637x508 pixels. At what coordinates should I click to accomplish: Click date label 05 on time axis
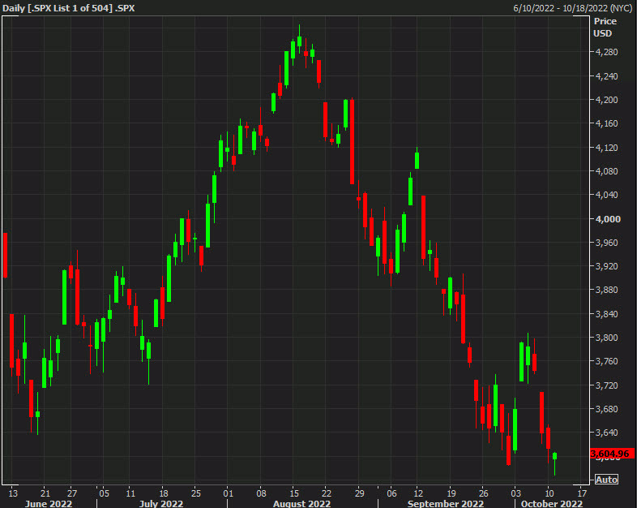tap(104, 493)
